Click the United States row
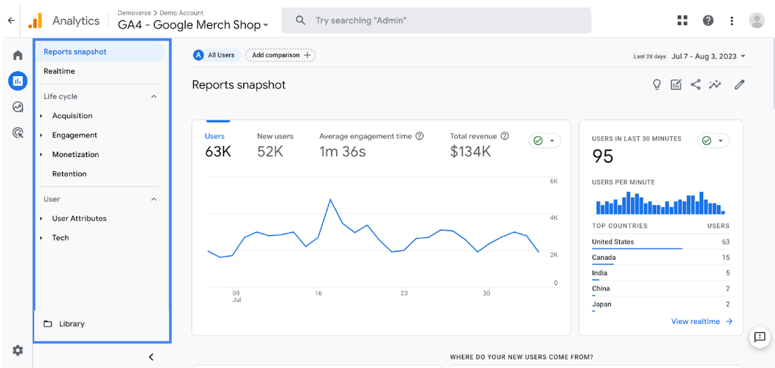The image size is (775, 368). pyautogui.click(x=660, y=242)
